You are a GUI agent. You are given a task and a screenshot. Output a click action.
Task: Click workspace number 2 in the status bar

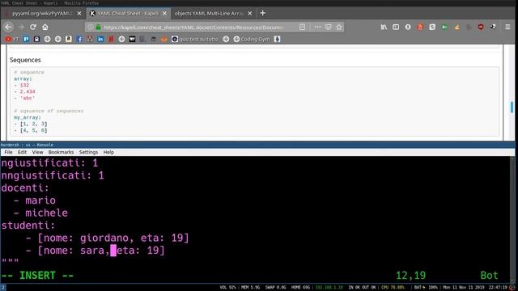coord(2,288)
